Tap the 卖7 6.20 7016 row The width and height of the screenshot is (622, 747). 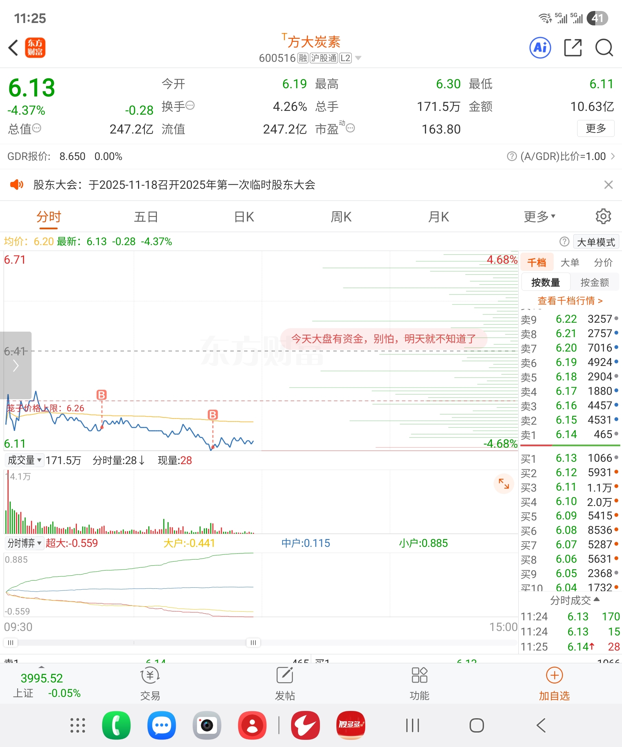[570, 347]
